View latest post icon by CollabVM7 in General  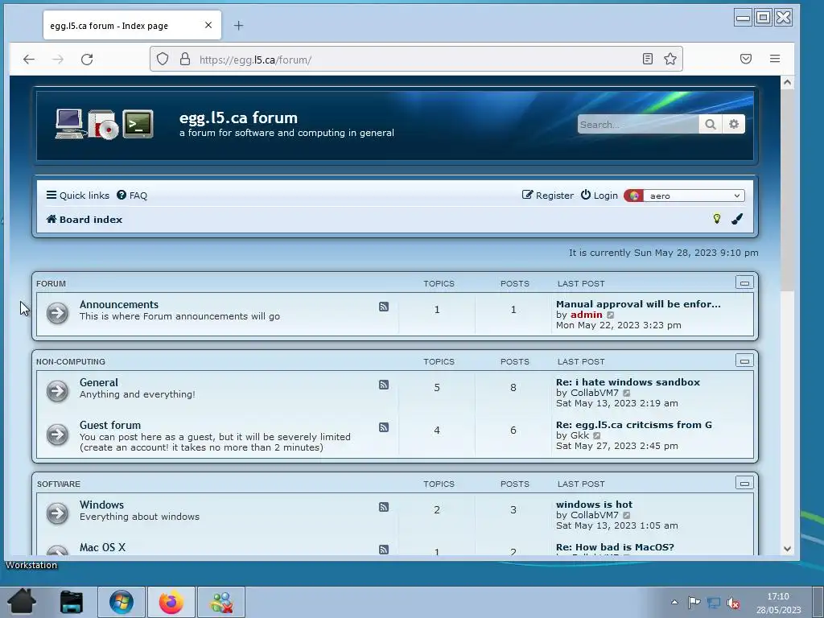(x=626, y=393)
